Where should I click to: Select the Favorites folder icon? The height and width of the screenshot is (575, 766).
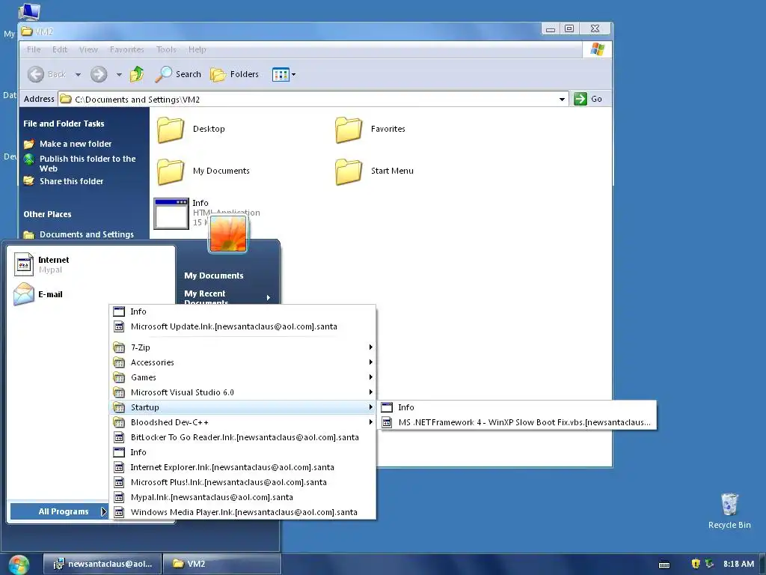click(349, 130)
